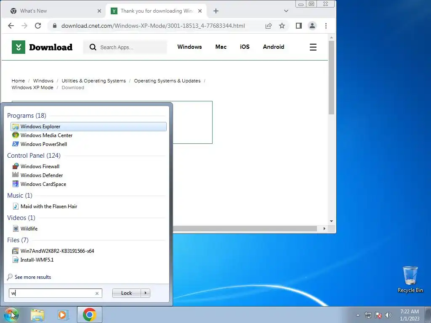
Task: Click the Start button orb
Action: pyautogui.click(x=11, y=315)
